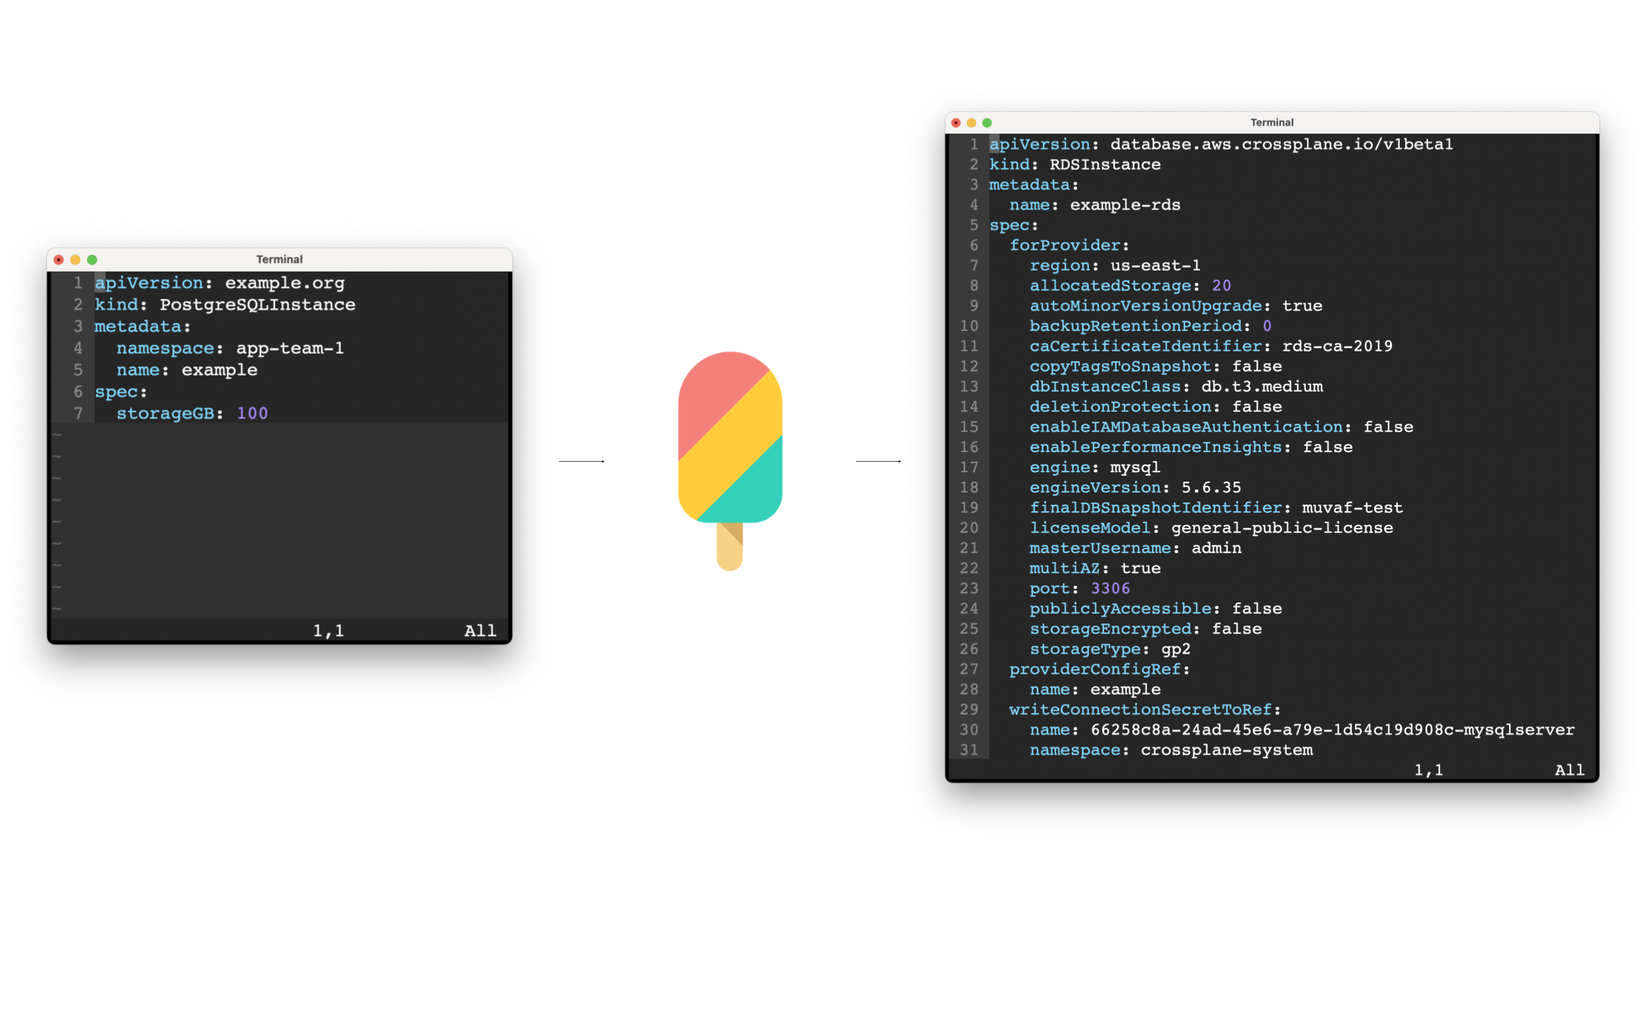Click 'name: example' line in left terminal

187,370
